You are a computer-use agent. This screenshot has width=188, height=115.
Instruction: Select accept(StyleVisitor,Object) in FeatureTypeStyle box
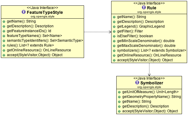[35, 55]
